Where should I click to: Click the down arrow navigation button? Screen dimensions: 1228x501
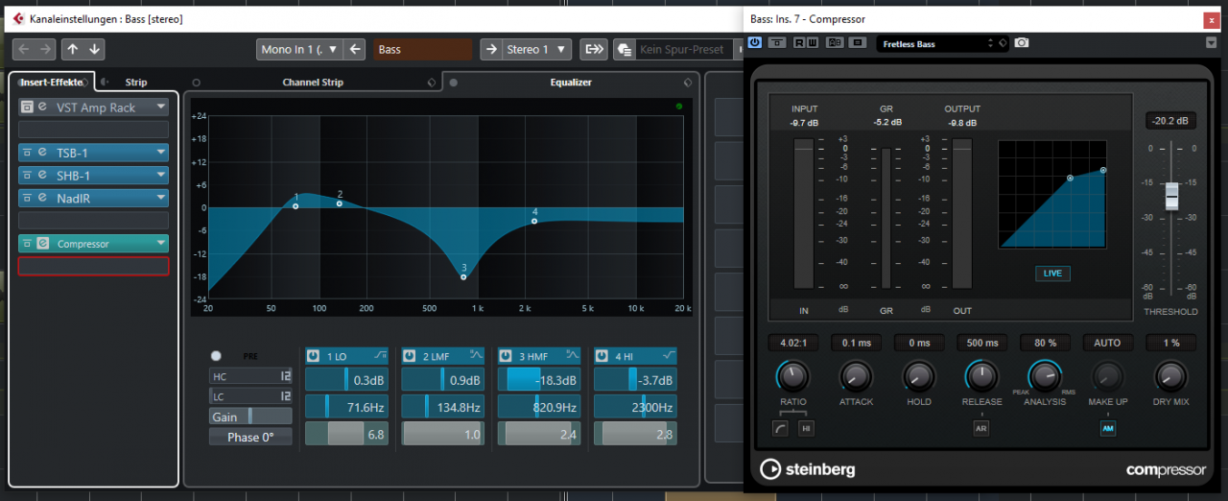point(94,49)
